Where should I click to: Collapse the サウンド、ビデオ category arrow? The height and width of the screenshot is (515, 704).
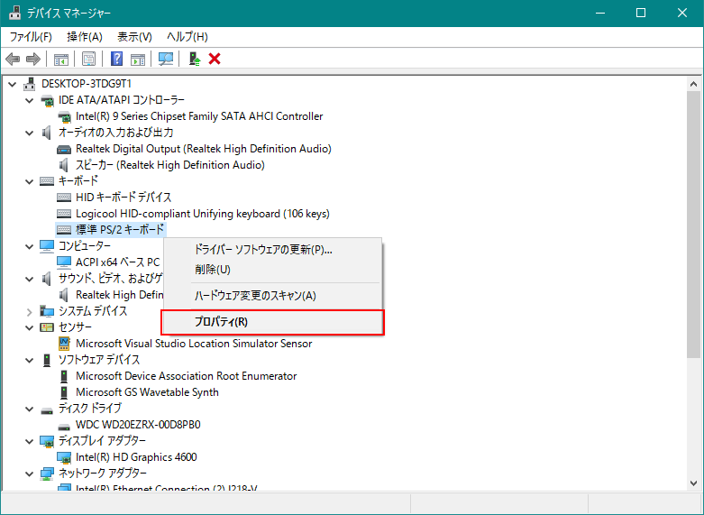click(30, 279)
